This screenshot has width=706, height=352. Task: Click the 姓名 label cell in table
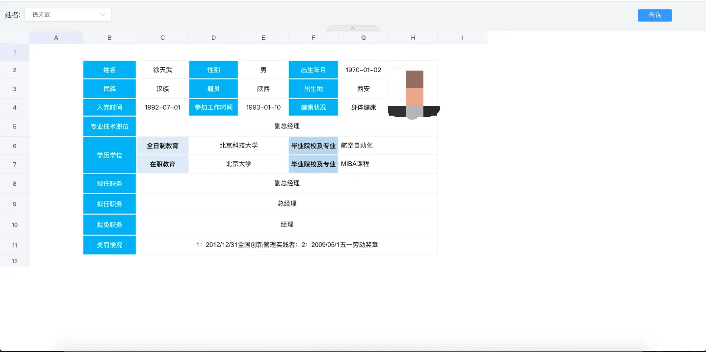(x=109, y=70)
